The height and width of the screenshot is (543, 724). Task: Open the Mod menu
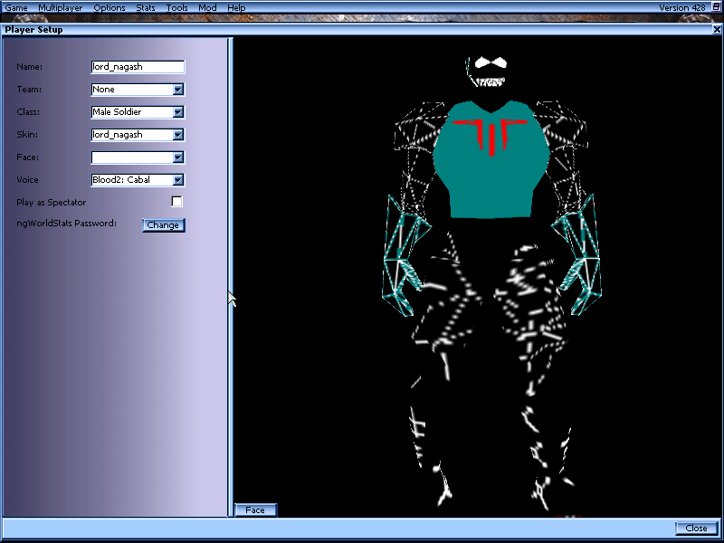point(206,7)
